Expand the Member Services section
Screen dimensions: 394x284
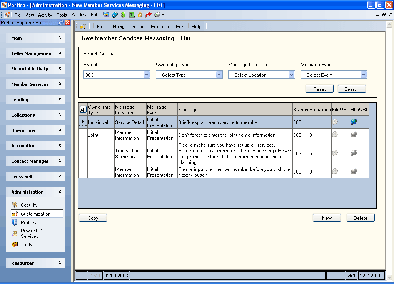pos(35,84)
